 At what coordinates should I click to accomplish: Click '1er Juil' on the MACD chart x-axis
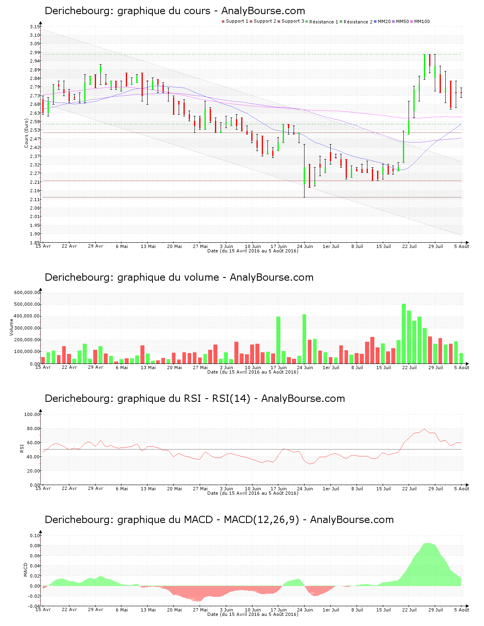click(331, 609)
